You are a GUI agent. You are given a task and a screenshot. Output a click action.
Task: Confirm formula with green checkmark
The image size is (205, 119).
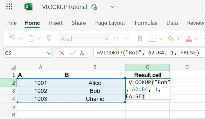73,53
